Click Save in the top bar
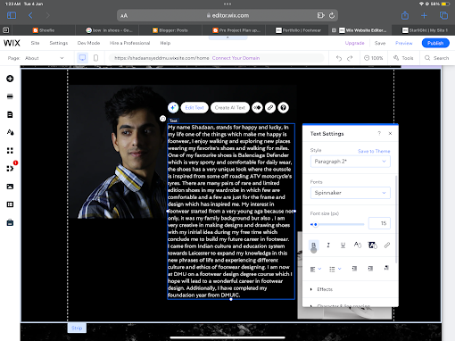The width and height of the screenshot is (455, 341). 380,43
